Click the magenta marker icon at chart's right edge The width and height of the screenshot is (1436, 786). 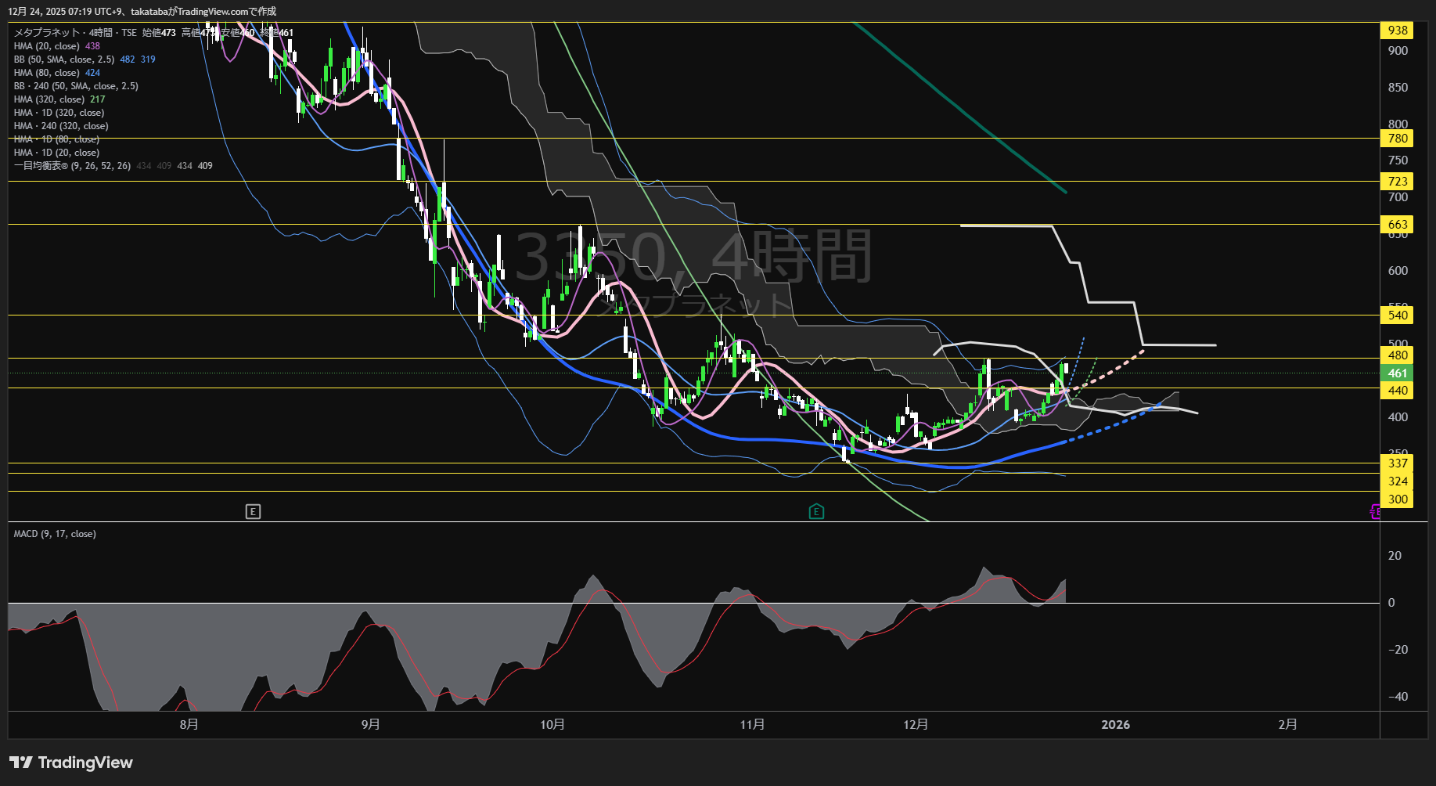[1375, 512]
